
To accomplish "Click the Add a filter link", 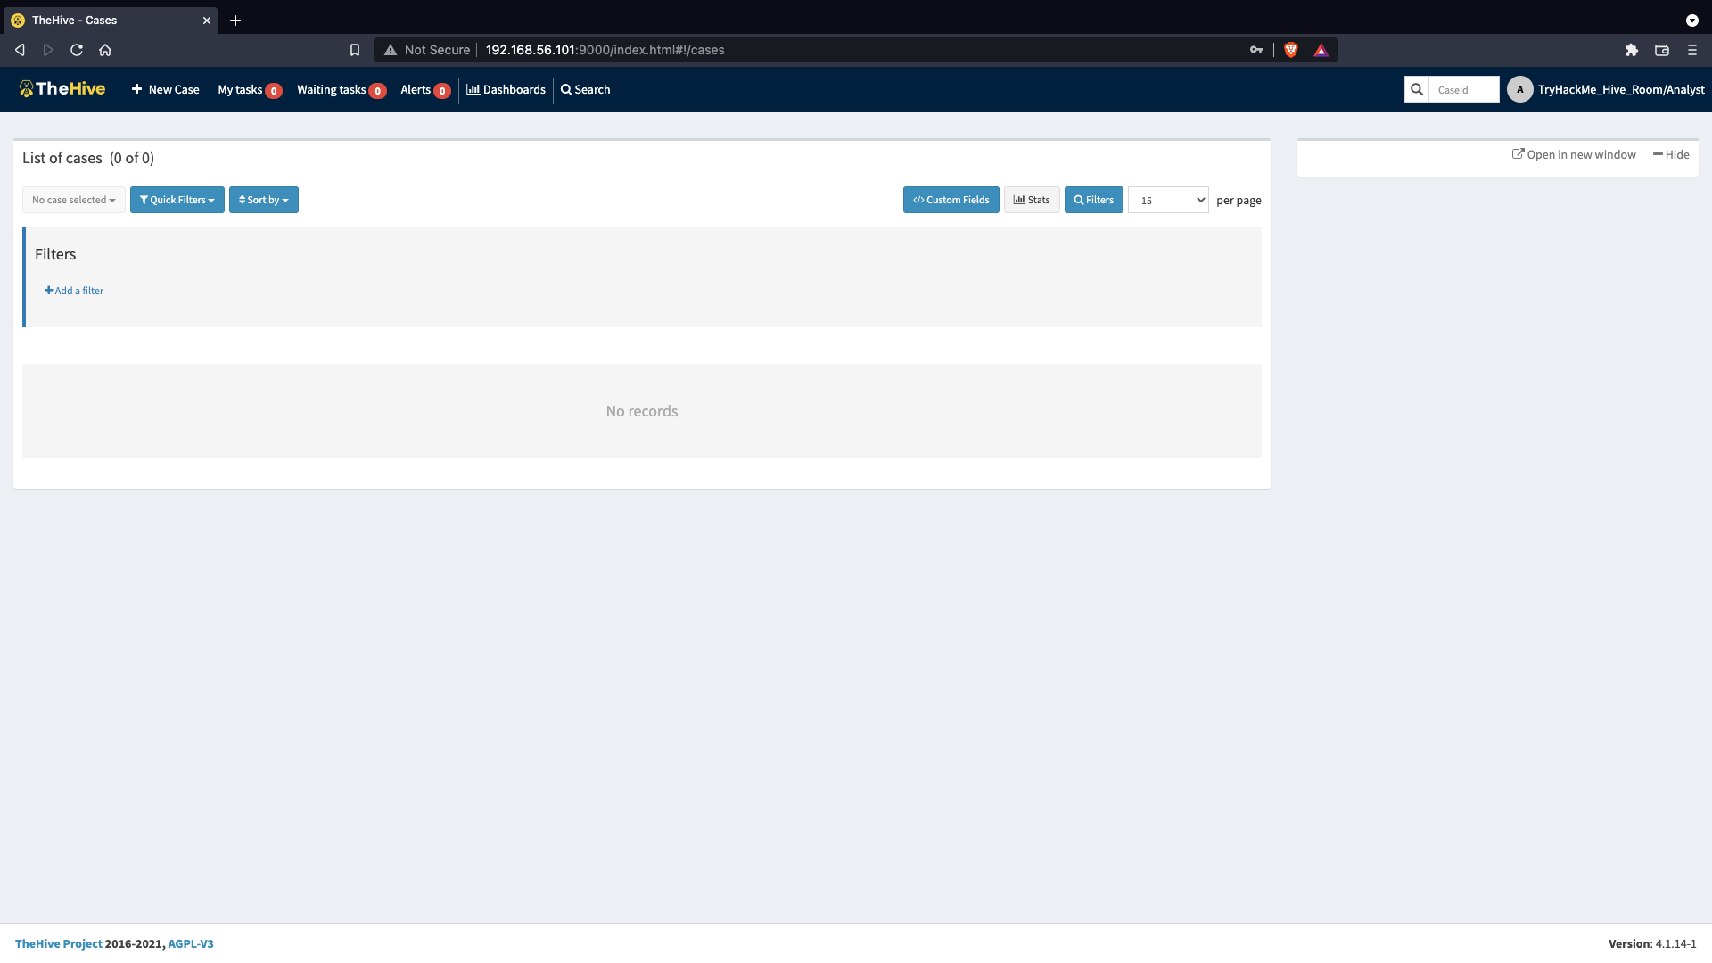I will tap(74, 291).
